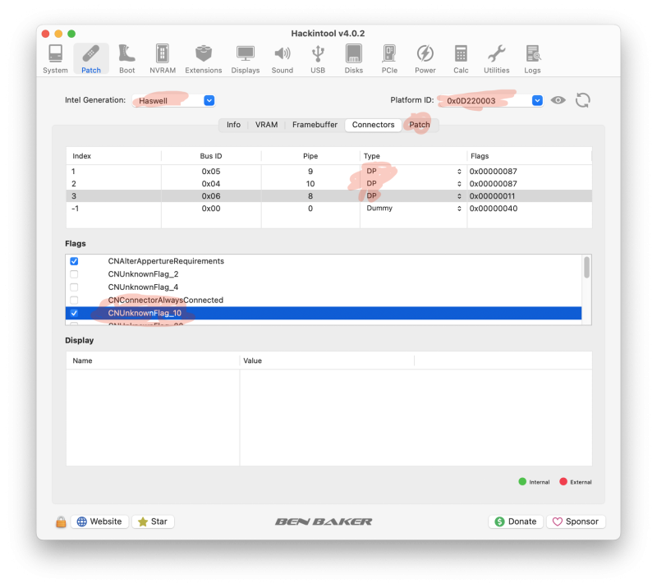
Task: Click the Internal green indicator
Action: pyautogui.click(x=522, y=481)
